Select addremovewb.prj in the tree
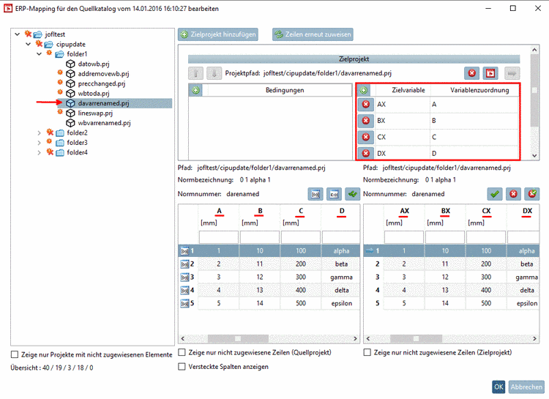This screenshot has width=549, height=399. pos(103,73)
